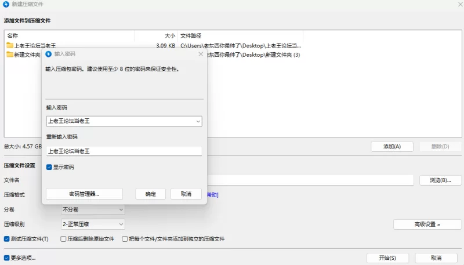Image resolution: width=464 pixels, height=265 pixels.
Task: Expand 高级设置 options
Action: tap(427, 224)
